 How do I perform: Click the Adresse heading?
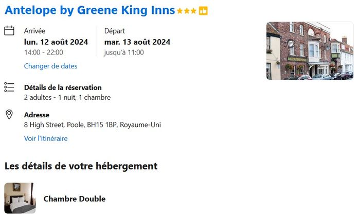click(37, 115)
